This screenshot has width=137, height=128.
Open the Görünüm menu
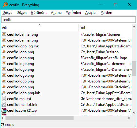tap(39, 13)
